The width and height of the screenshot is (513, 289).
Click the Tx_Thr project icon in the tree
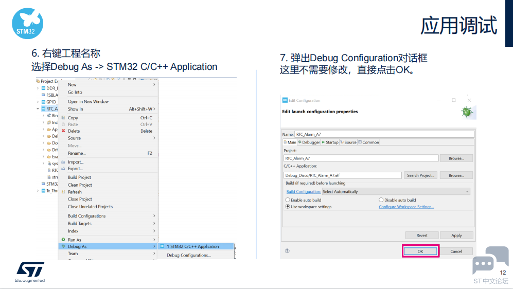click(x=43, y=191)
